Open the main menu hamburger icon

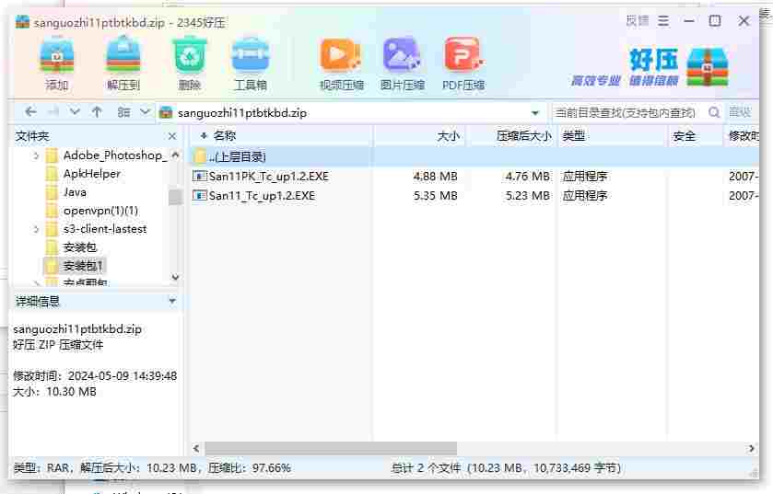coord(663,21)
